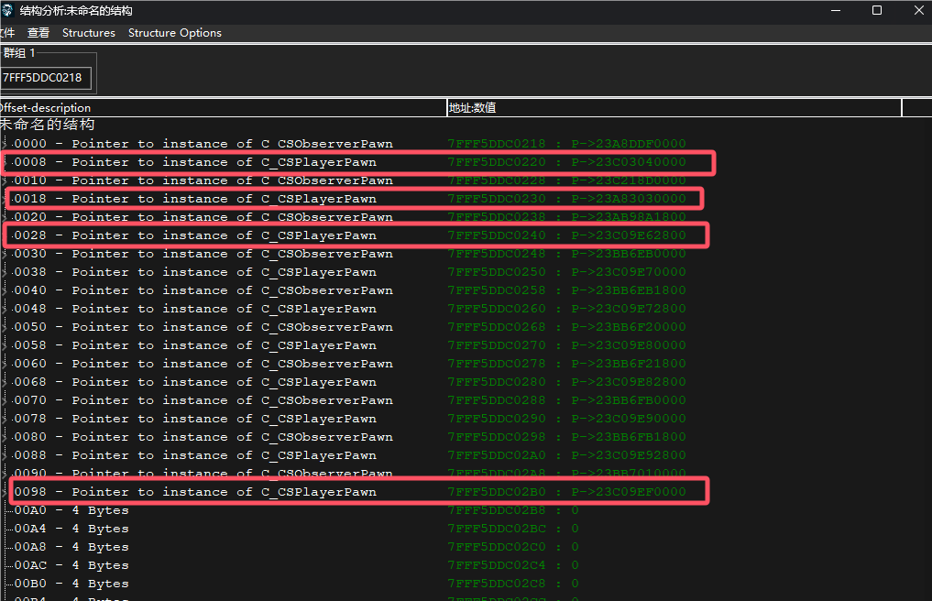Open the 文件 menu
The image size is (932, 601).
(6, 33)
